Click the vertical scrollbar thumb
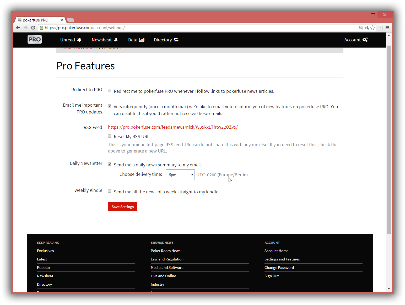The height and width of the screenshot is (305, 405). tap(389, 140)
